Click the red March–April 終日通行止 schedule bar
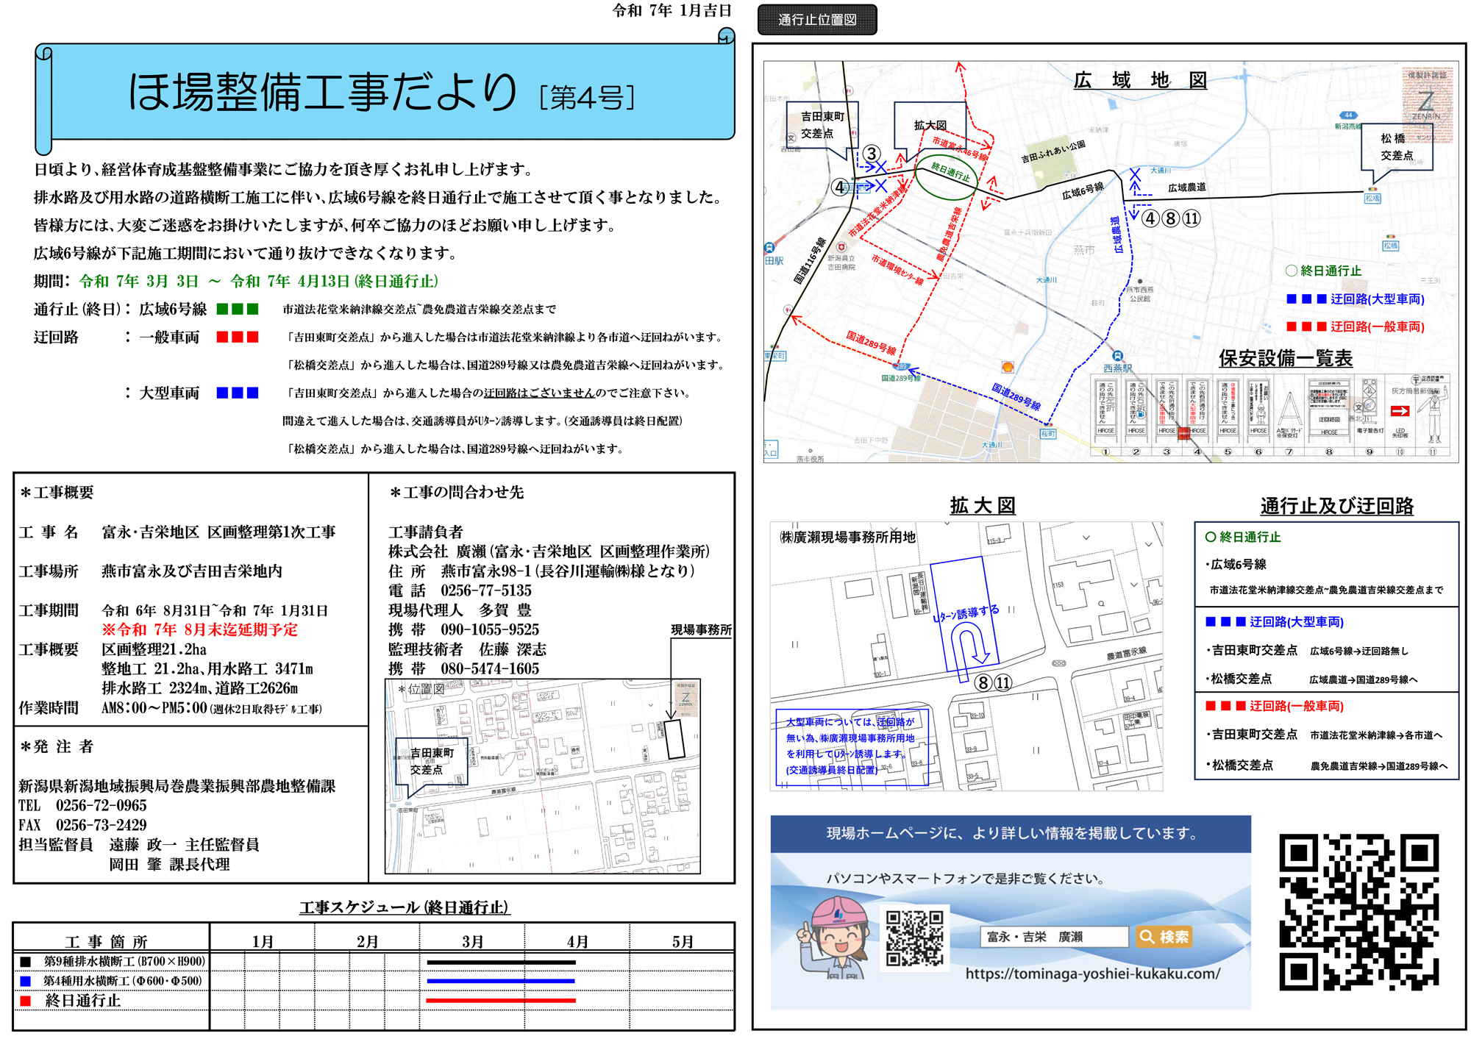The width and height of the screenshot is (1471, 1039). pos(500,1001)
